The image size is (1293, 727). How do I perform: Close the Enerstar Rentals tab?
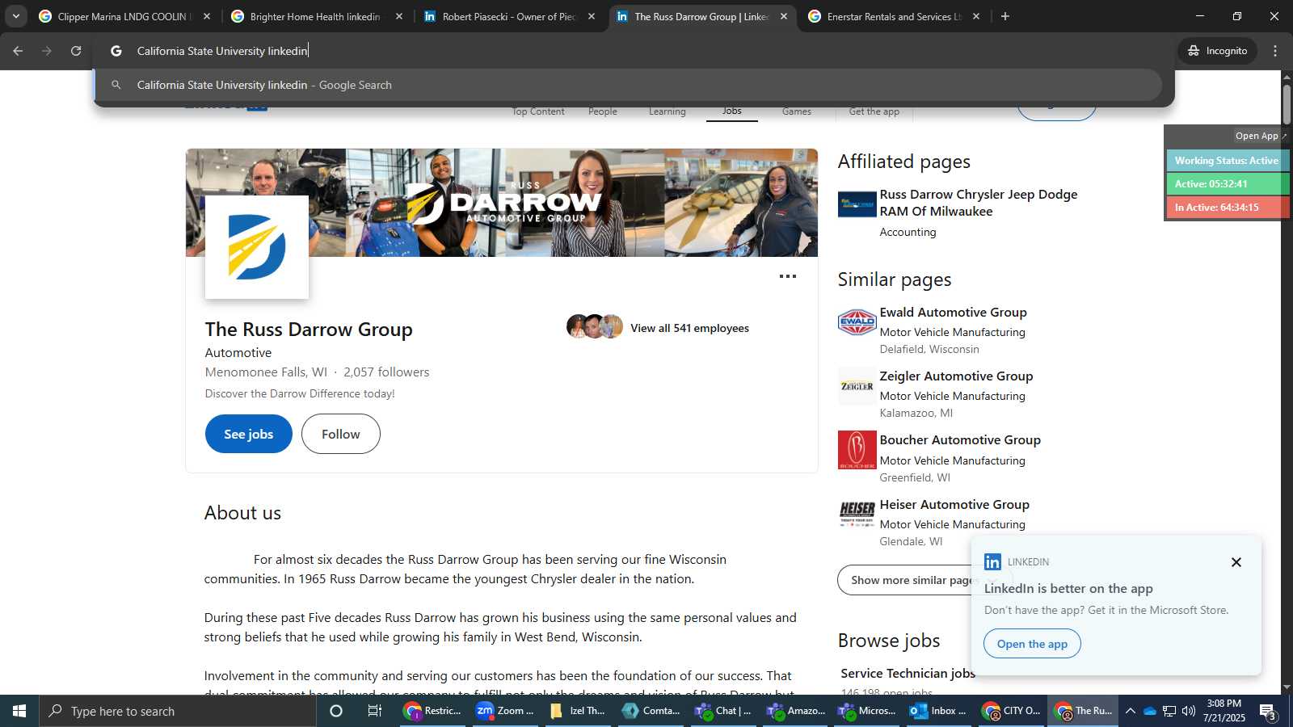pyautogui.click(x=976, y=16)
